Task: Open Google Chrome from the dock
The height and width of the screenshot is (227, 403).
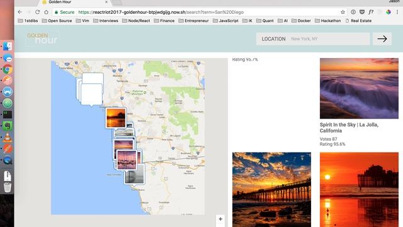Action: [8, 69]
